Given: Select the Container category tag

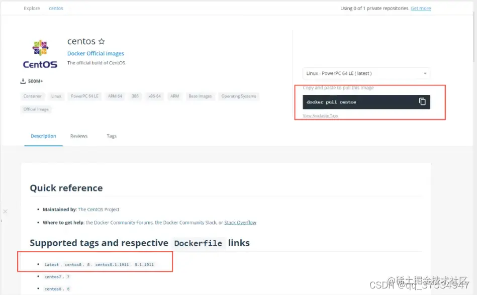Looking at the screenshot, I should [x=32, y=96].
